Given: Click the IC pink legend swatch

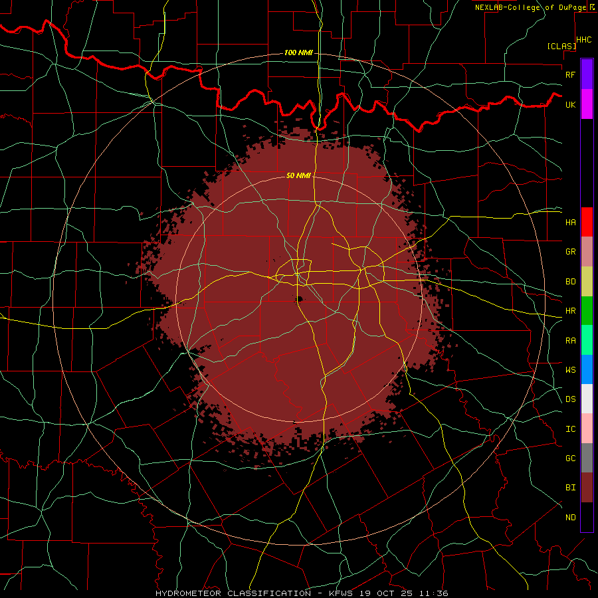Looking at the screenshot, I should pyautogui.click(x=587, y=429).
